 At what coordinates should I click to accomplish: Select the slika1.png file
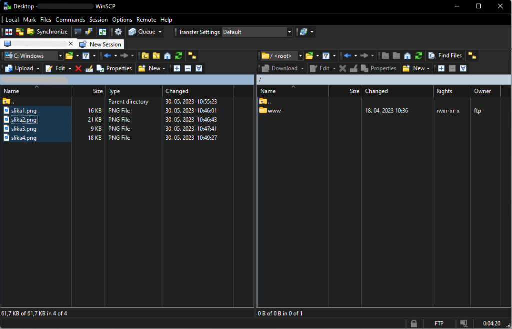(x=24, y=111)
